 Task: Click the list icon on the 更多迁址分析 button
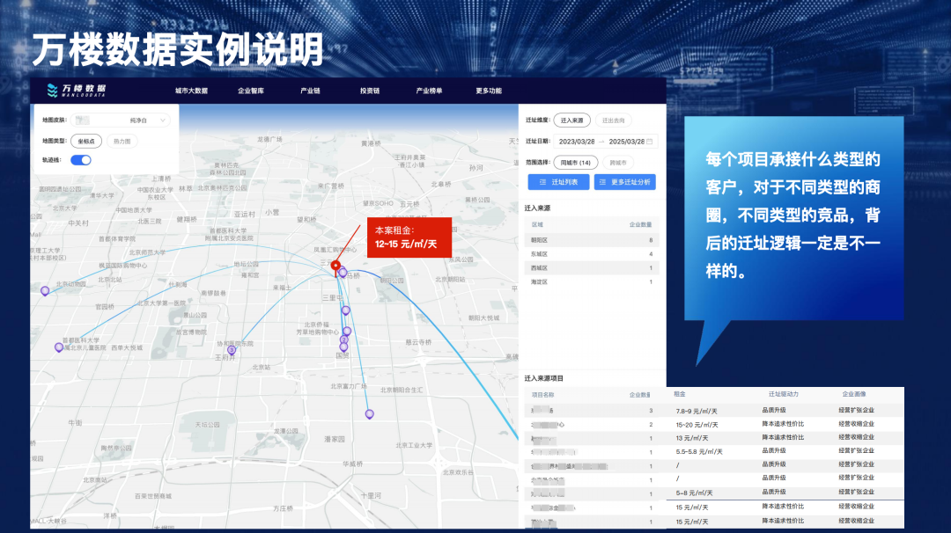pos(603,182)
